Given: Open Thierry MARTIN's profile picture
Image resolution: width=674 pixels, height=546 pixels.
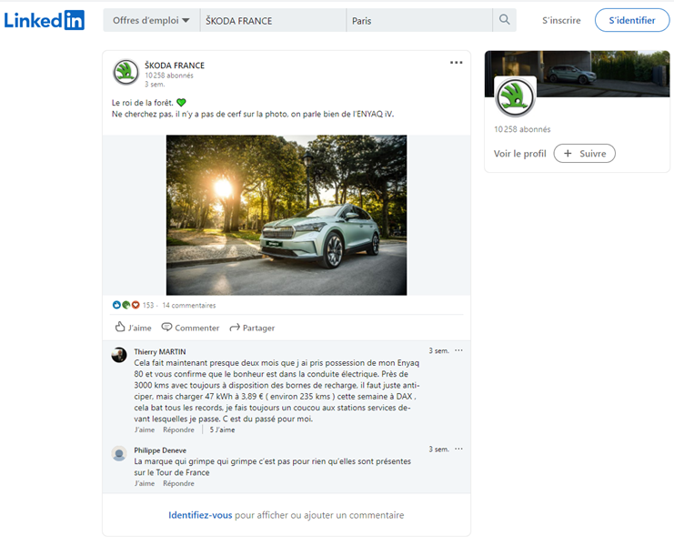Looking at the screenshot, I should (119, 355).
